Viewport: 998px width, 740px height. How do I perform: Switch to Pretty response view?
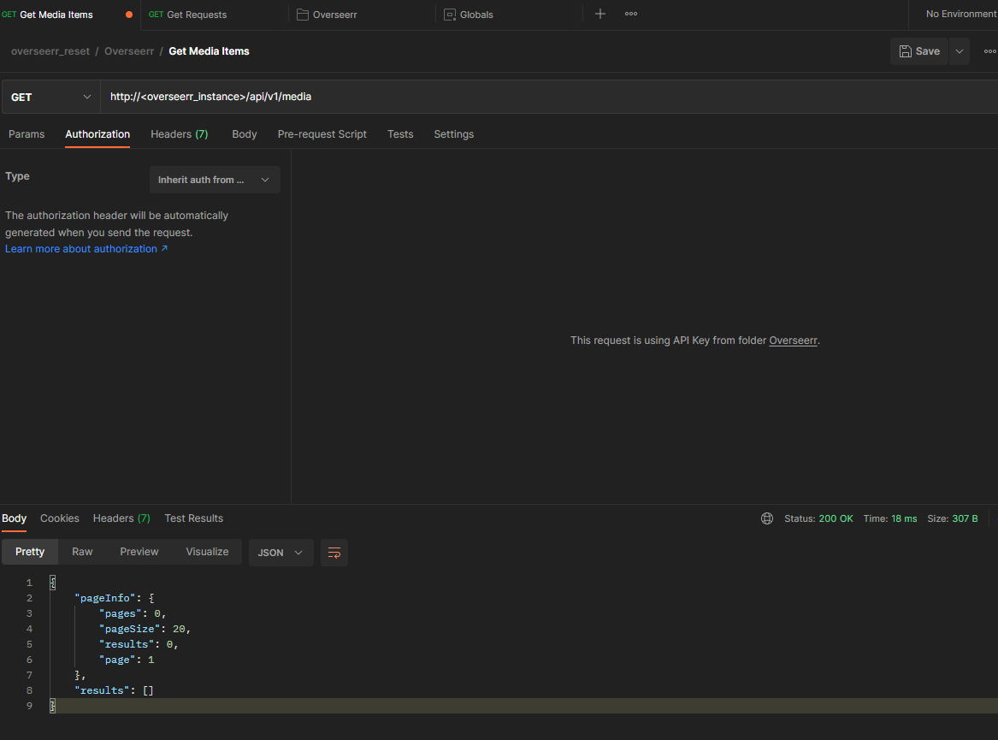(x=30, y=552)
